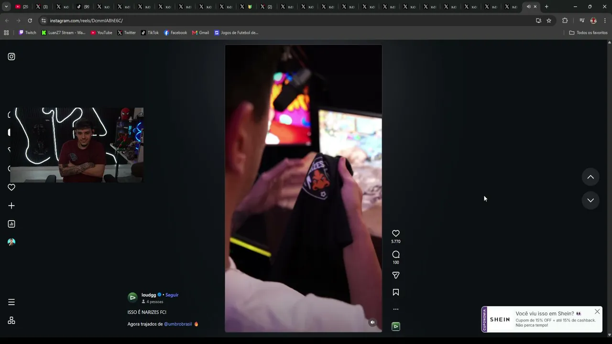Bookmark this page with star icon
Image resolution: width=612 pixels, height=344 pixels.
(549, 21)
